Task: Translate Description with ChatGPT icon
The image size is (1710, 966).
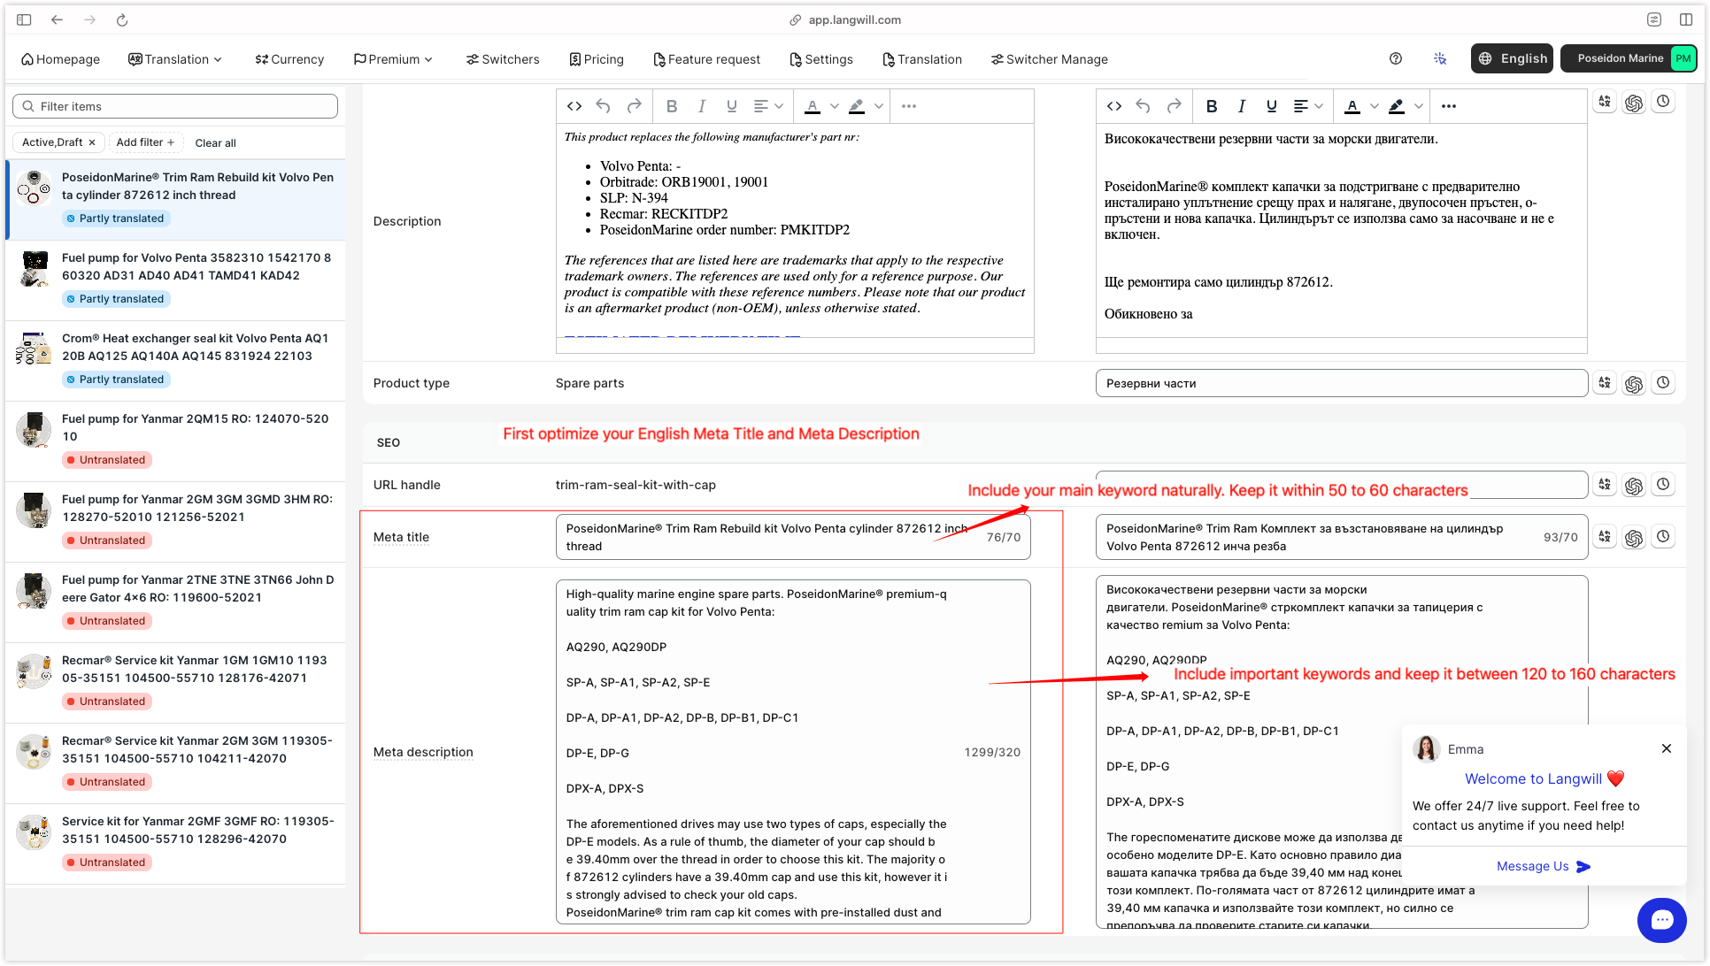Action: (1634, 103)
